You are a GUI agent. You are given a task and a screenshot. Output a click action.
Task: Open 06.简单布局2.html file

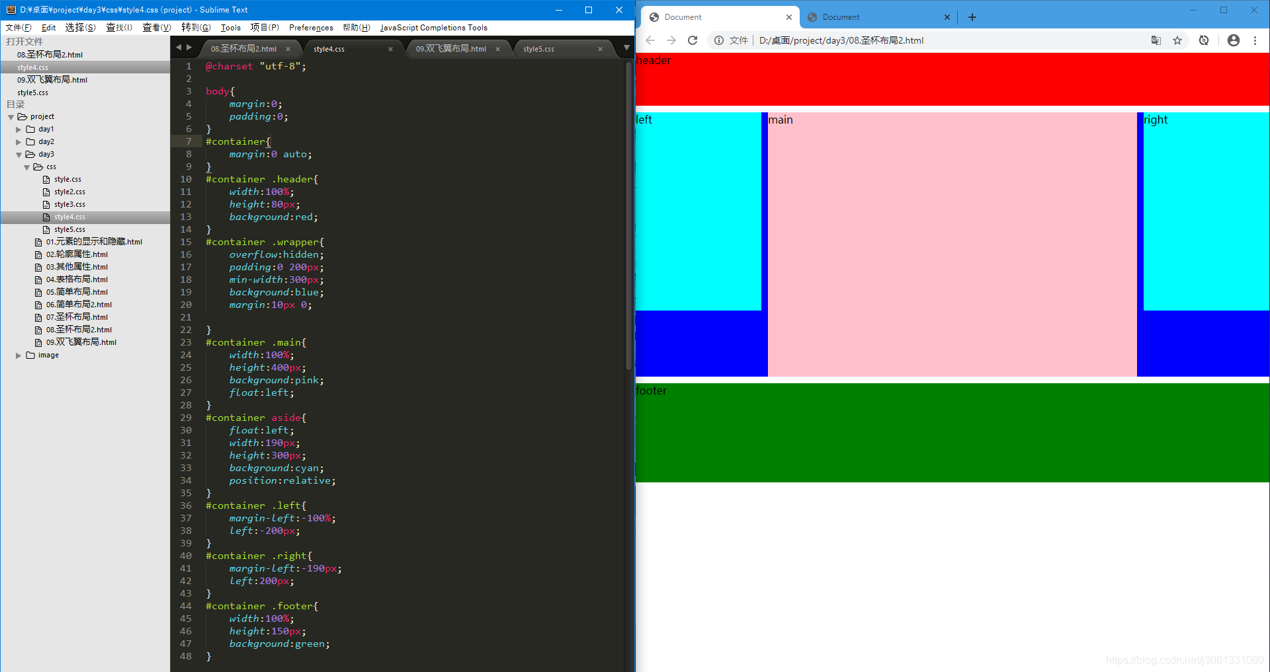[79, 305]
